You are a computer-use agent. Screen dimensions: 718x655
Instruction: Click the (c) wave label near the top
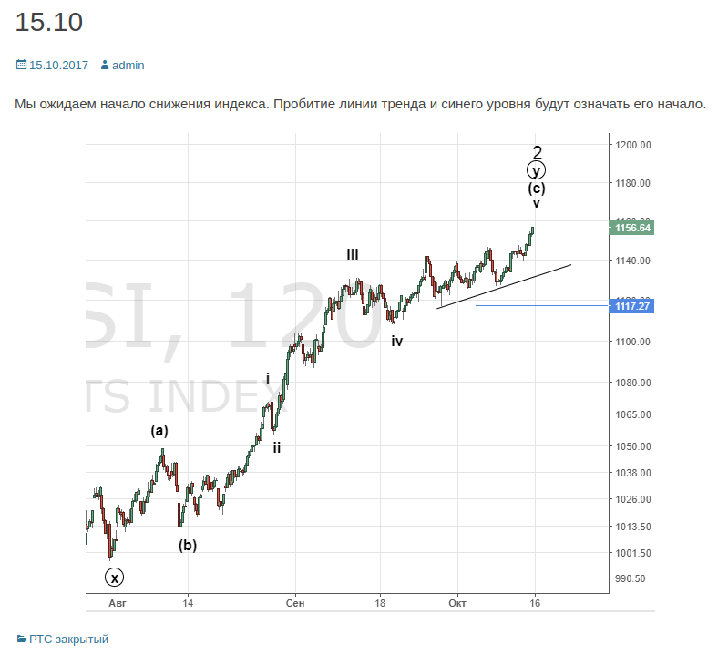click(537, 189)
